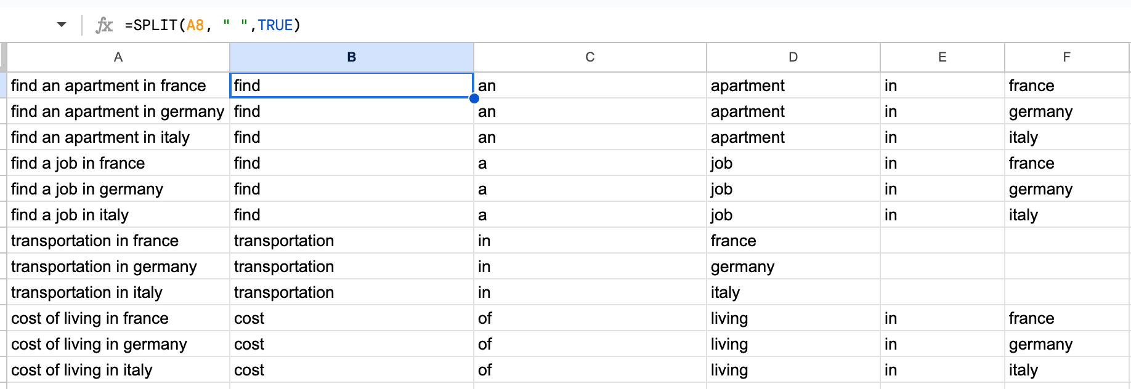Select column A header
This screenshot has height=389, width=1131.
pyautogui.click(x=118, y=57)
